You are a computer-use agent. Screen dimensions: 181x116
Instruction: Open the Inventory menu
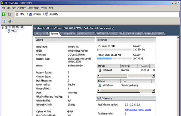tap(21, 8)
